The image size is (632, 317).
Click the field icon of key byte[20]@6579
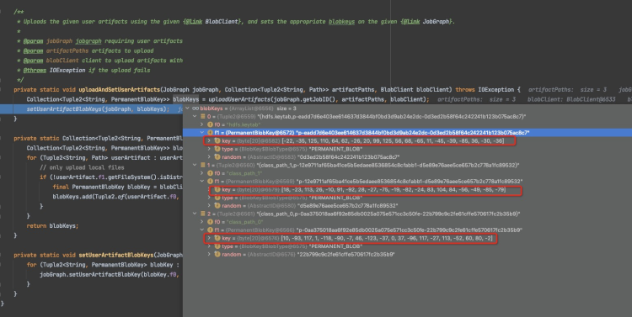tap(217, 189)
